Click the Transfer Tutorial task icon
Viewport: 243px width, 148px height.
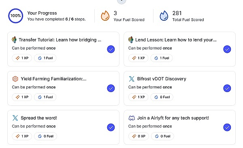coord(14,40)
